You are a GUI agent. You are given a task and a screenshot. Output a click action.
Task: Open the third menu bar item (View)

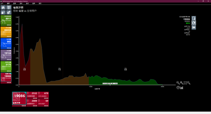click(x=15, y=3)
